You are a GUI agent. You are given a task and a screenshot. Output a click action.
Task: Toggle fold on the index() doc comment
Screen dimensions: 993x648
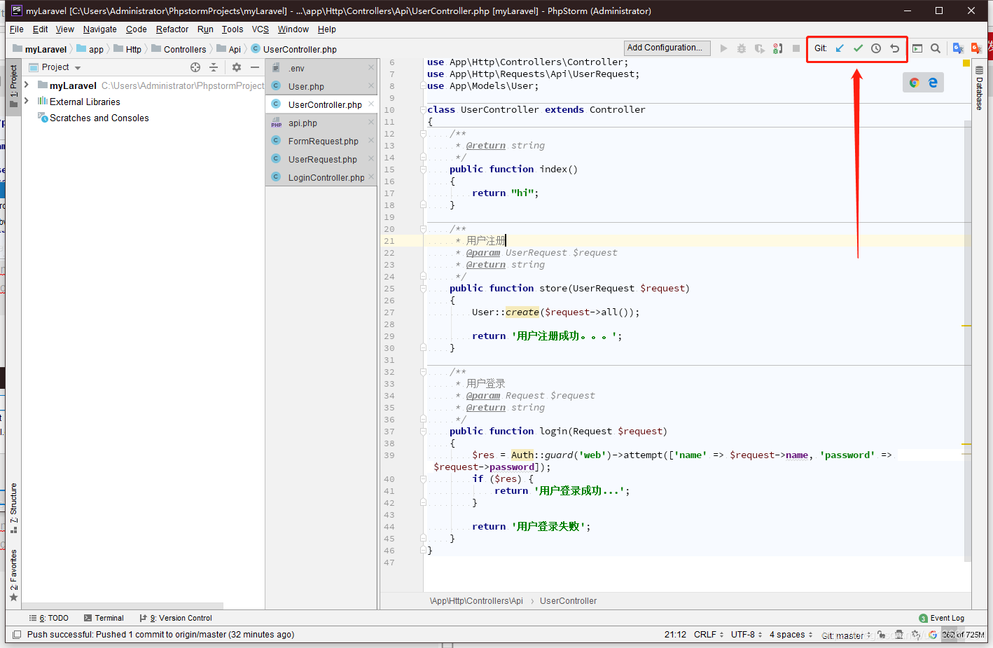click(x=423, y=133)
